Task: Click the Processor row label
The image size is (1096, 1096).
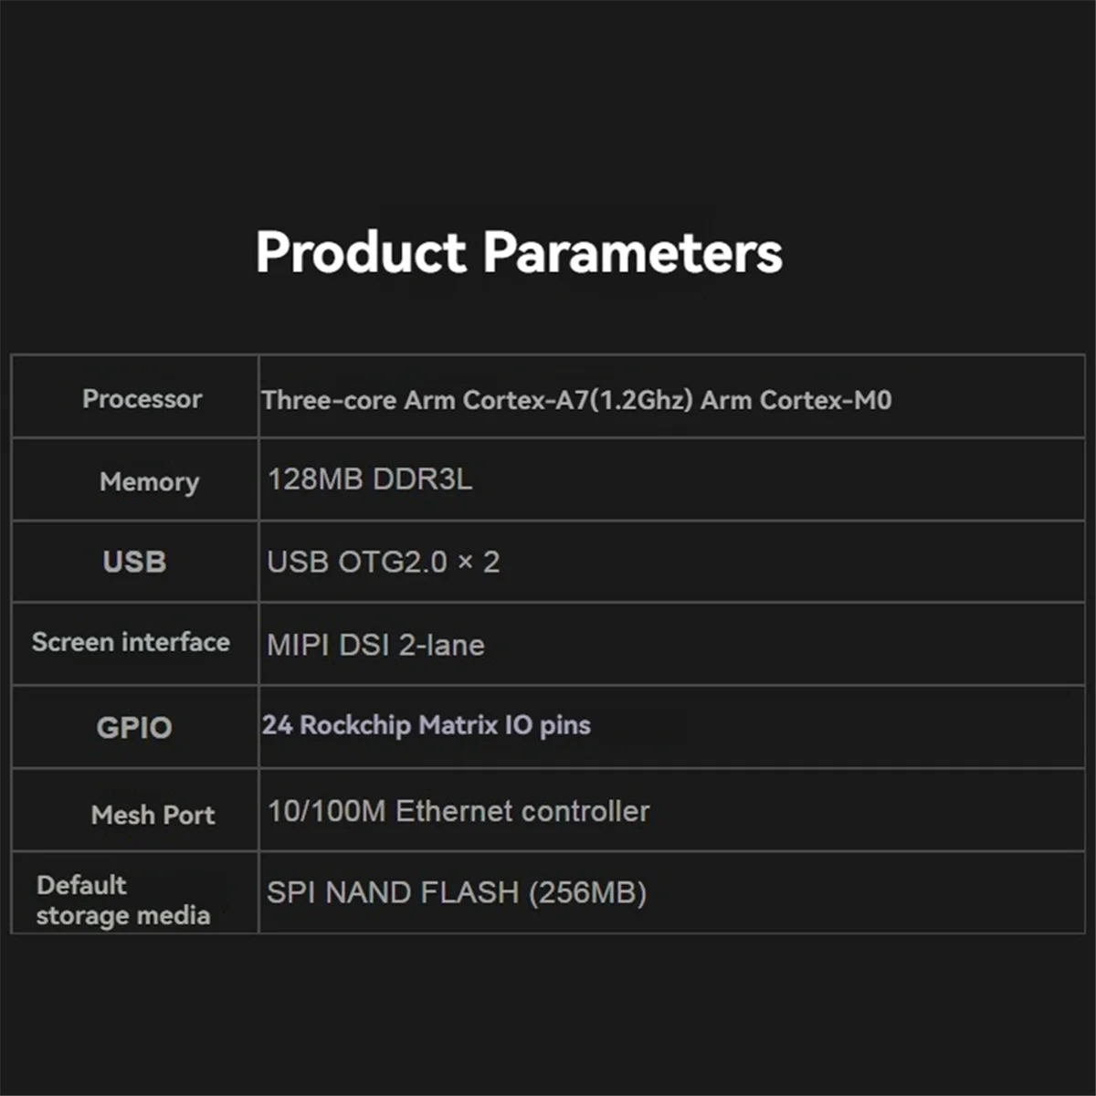Action: pyautogui.click(x=142, y=399)
